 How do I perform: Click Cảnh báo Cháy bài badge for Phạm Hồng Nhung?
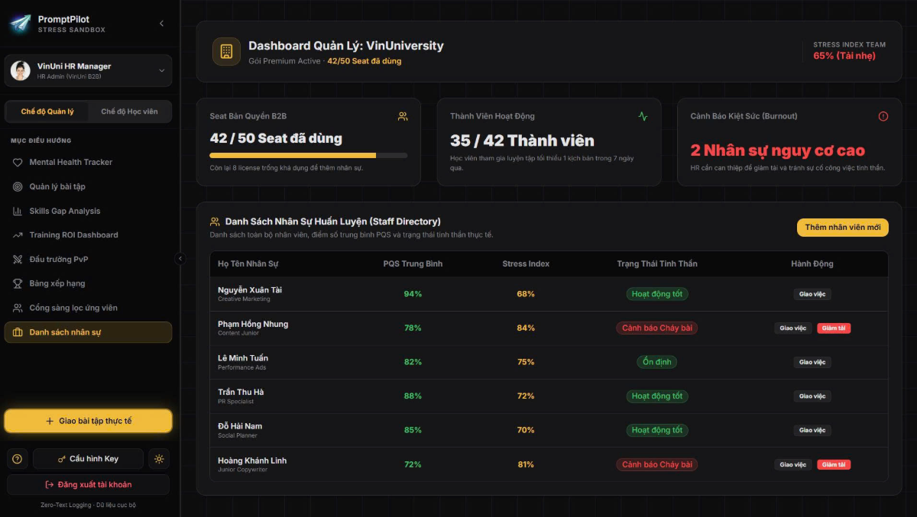657,328
